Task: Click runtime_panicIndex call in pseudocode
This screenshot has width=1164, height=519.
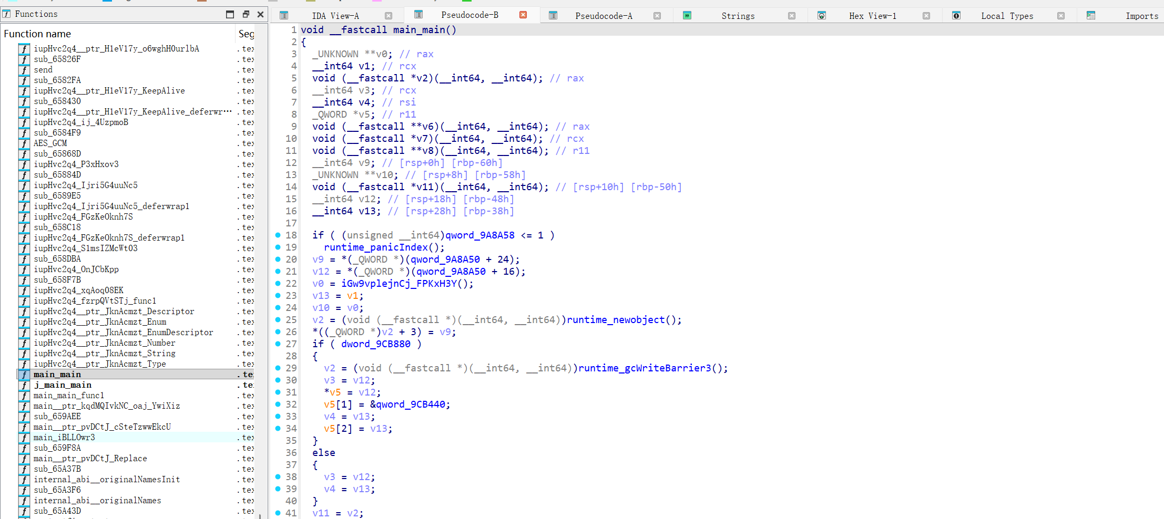Action: click(x=376, y=247)
